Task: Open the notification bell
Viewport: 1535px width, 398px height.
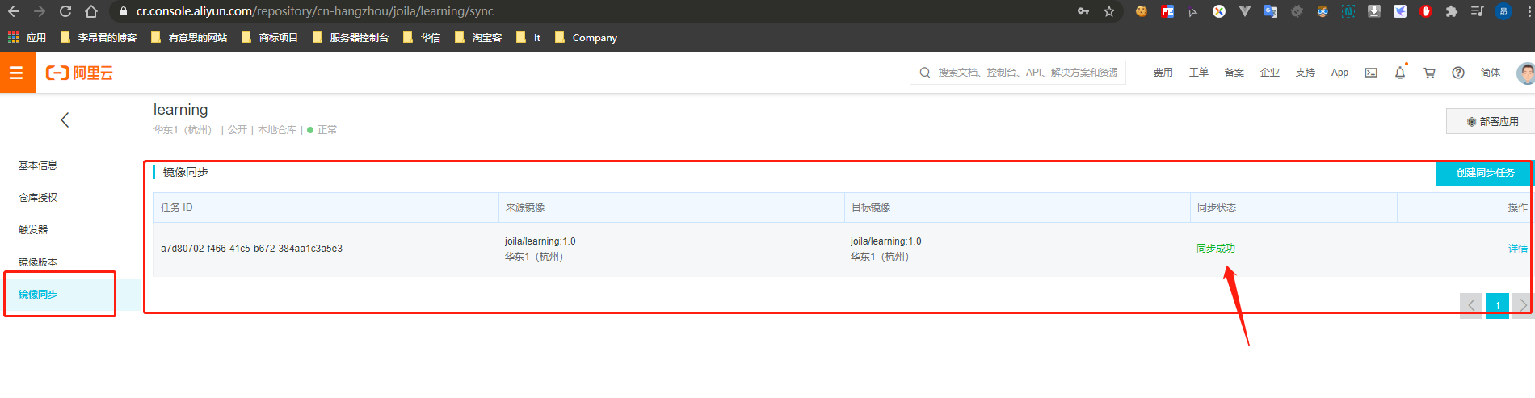Action: coord(1400,73)
